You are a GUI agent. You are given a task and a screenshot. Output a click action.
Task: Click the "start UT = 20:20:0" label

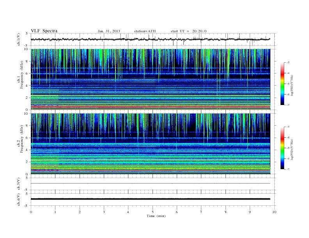tap(188, 31)
